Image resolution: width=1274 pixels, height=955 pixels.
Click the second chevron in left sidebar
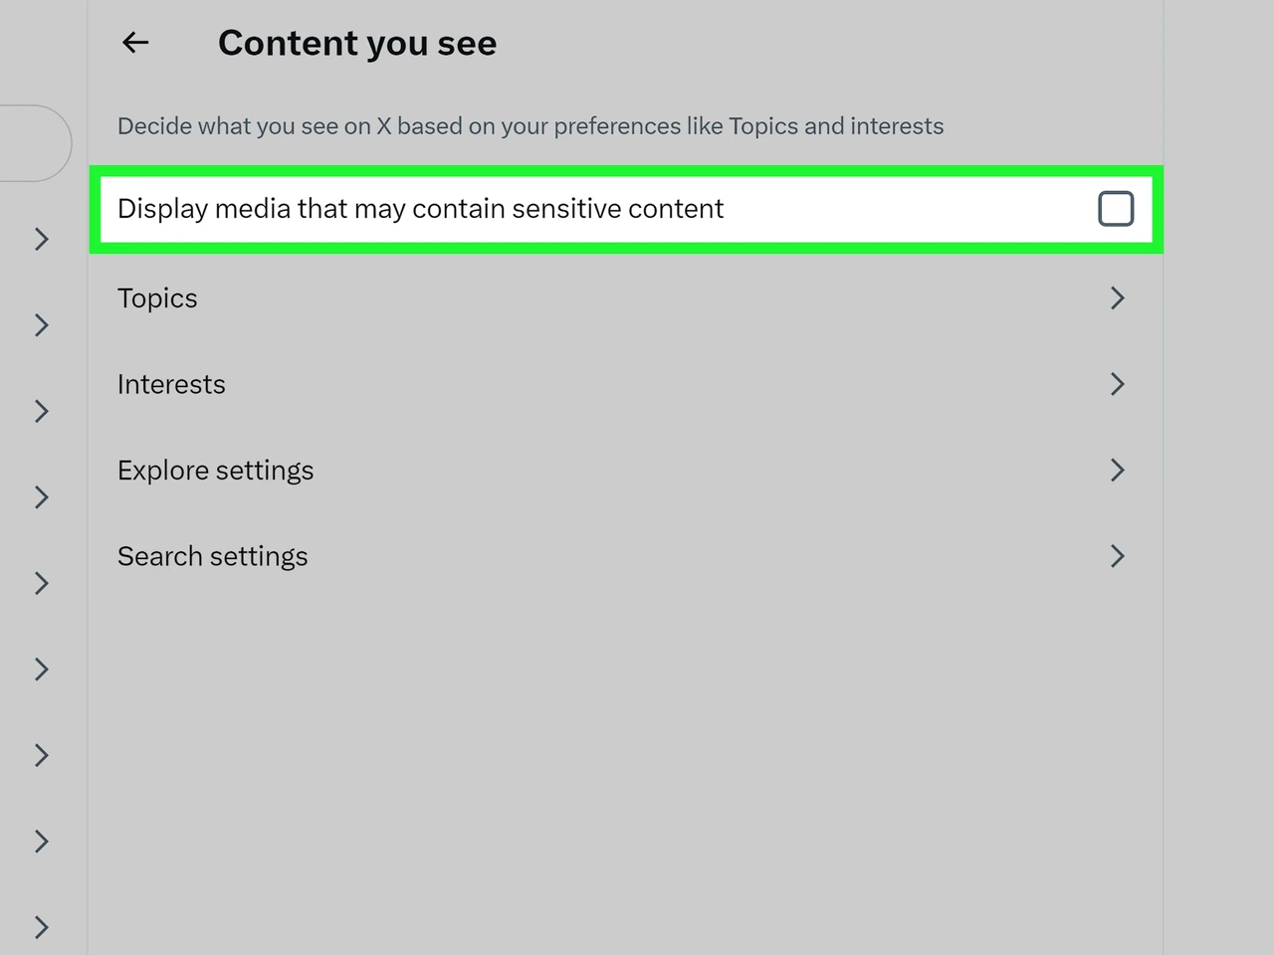click(x=42, y=325)
